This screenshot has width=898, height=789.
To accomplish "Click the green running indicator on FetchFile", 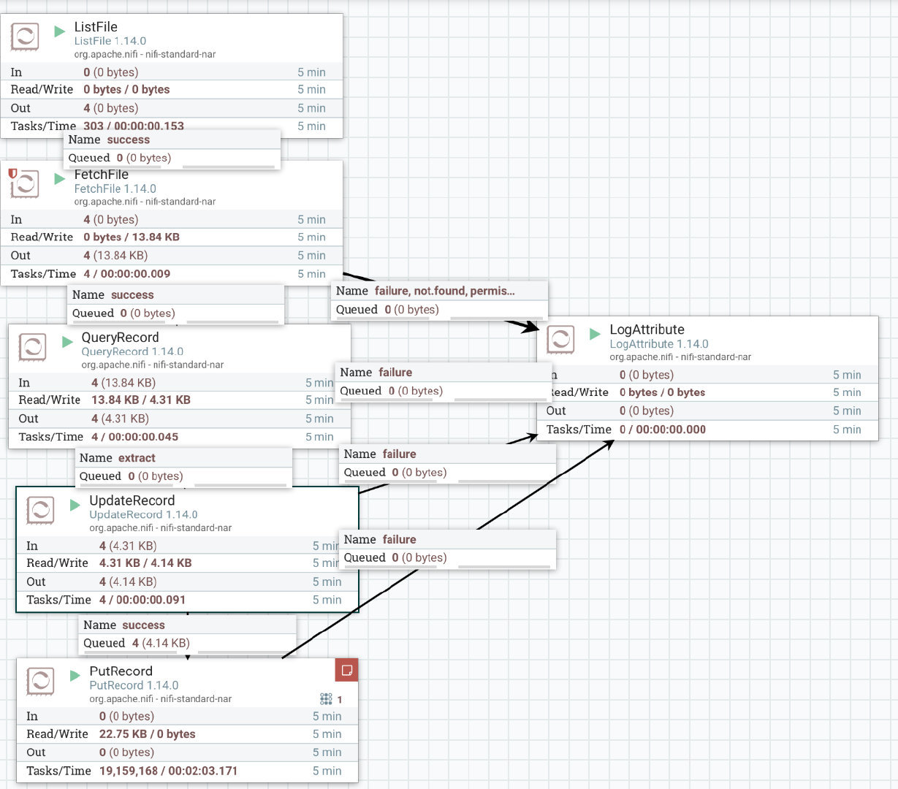I will pyautogui.click(x=60, y=179).
